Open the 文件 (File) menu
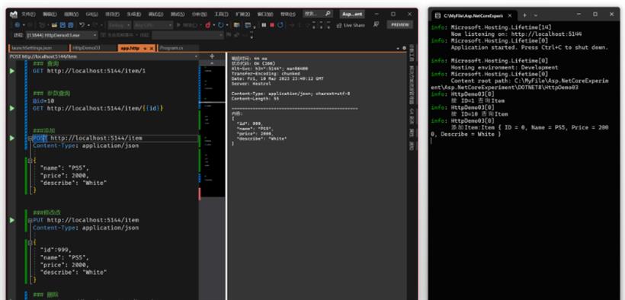Viewport: 625px width, 300px height. (28, 14)
